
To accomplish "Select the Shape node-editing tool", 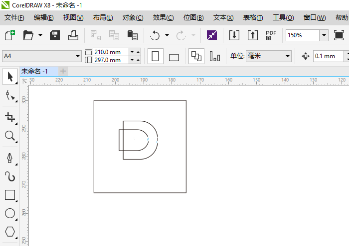I will tap(9, 96).
